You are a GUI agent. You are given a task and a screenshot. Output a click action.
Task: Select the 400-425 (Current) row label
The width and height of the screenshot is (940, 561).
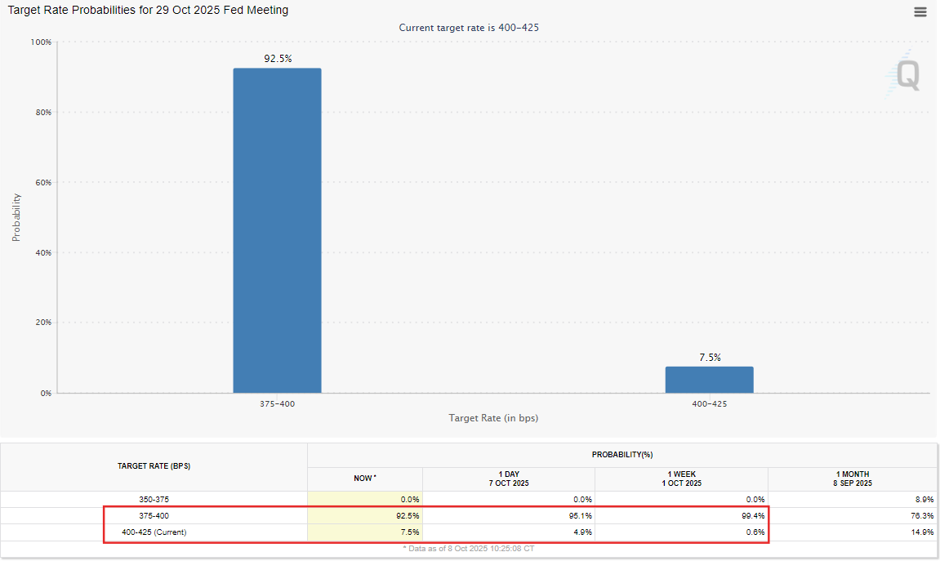[x=154, y=532]
